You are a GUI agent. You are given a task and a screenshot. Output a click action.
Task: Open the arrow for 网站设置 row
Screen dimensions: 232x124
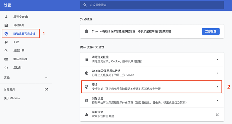217,100
